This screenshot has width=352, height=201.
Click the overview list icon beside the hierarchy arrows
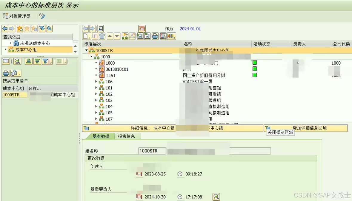100,29
